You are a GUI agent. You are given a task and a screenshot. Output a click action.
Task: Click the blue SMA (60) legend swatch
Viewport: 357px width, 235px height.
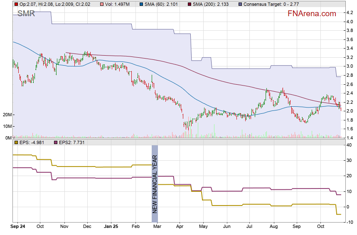coord(141,4)
